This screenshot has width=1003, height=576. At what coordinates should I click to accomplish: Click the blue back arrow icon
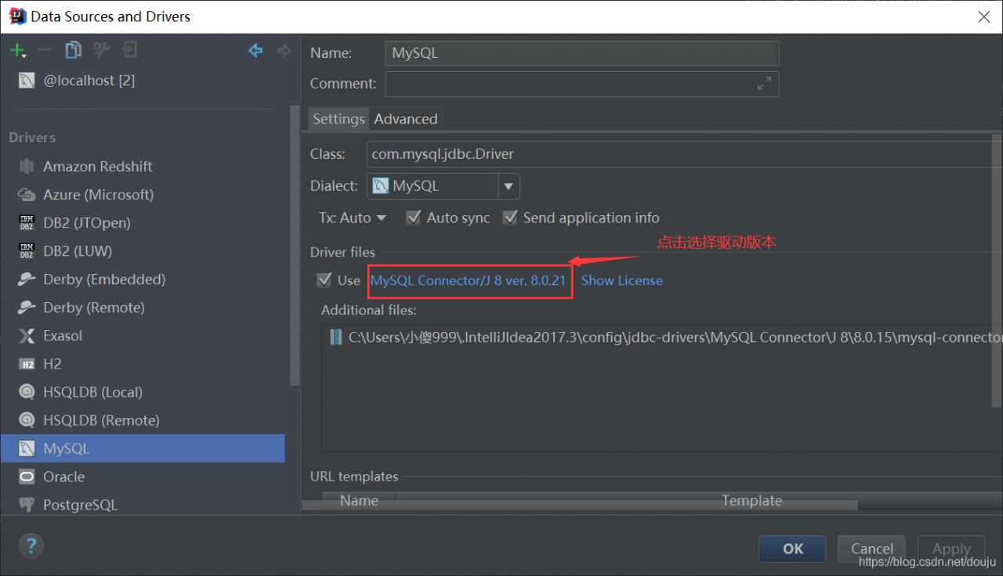tap(255, 51)
